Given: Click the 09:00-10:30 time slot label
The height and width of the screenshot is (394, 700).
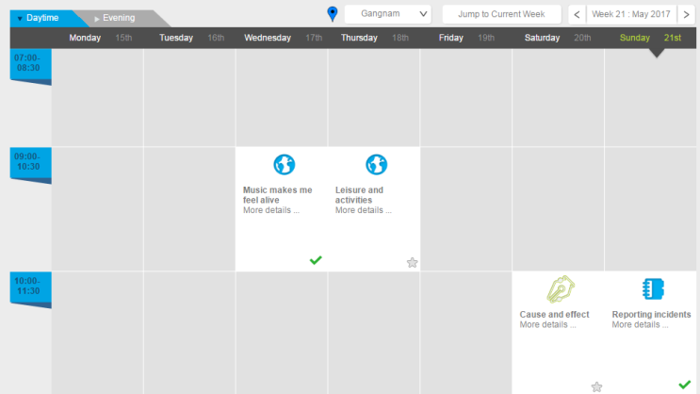Looking at the screenshot, I should tap(30, 162).
